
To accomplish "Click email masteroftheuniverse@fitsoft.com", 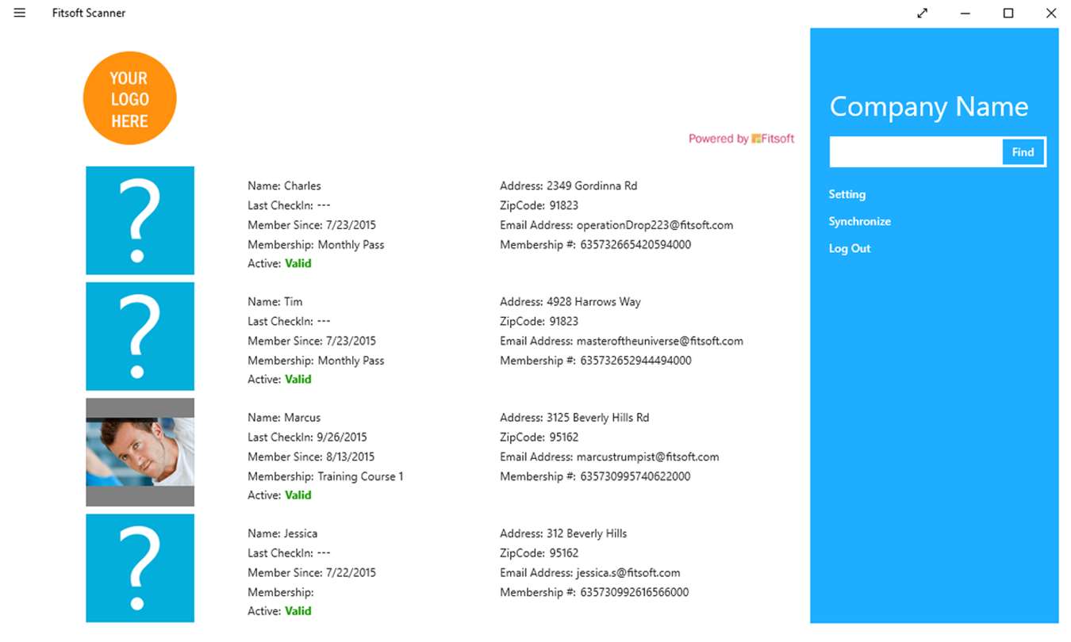I will click(x=660, y=341).
